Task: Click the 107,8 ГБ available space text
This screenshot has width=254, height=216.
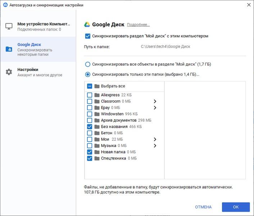Action: click(x=122, y=192)
